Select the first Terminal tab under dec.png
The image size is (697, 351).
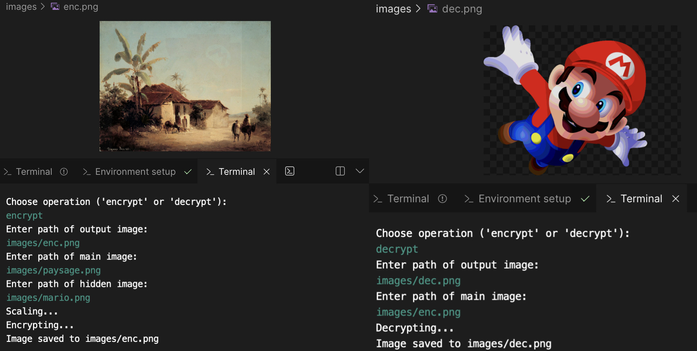coord(408,199)
